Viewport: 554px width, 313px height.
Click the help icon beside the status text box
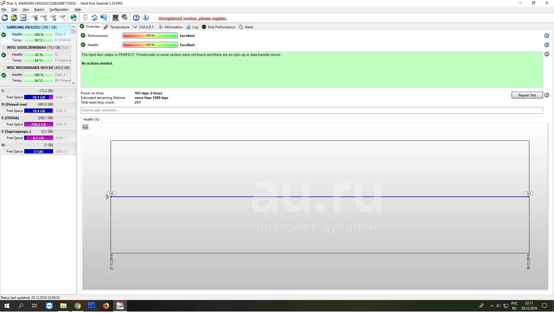pos(547,54)
